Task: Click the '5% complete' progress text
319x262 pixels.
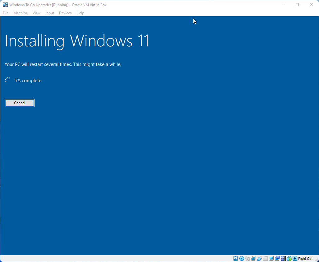Action: (28, 81)
